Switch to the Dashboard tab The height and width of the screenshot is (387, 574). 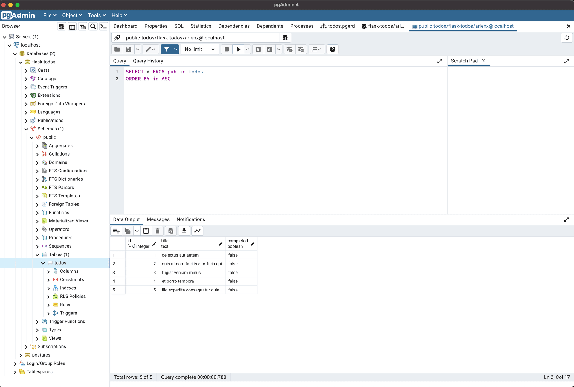[125, 26]
